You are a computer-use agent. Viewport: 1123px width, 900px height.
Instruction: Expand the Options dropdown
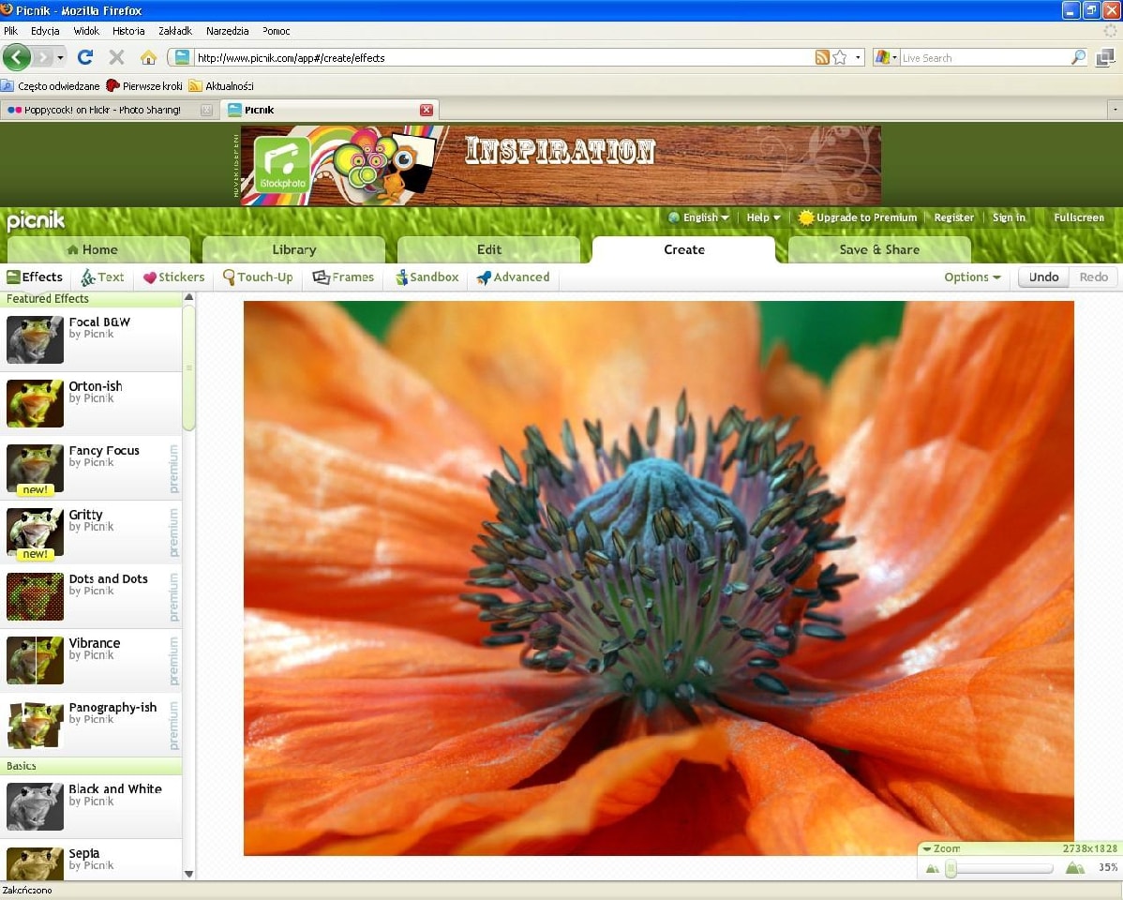(972, 277)
